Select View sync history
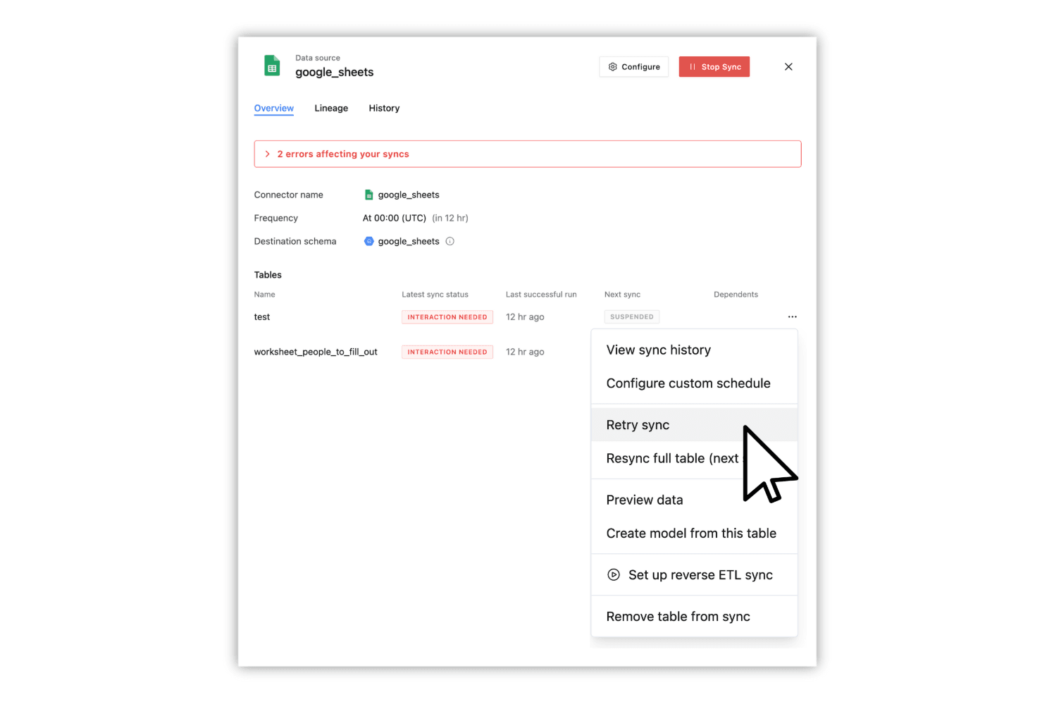The height and width of the screenshot is (702, 1054). (x=658, y=350)
